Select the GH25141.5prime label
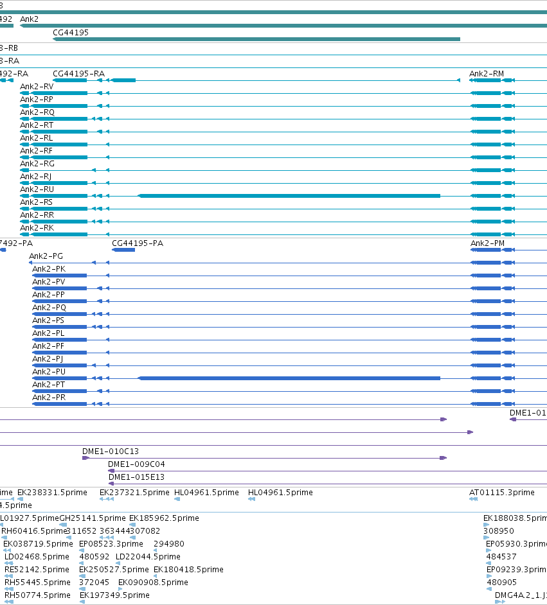This screenshot has height=605, width=547. pos(93,518)
